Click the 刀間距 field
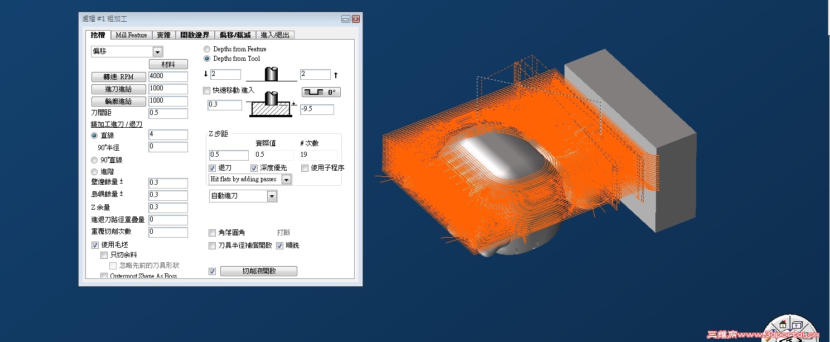This screenshot has height=342, width=830. [168, 114]
